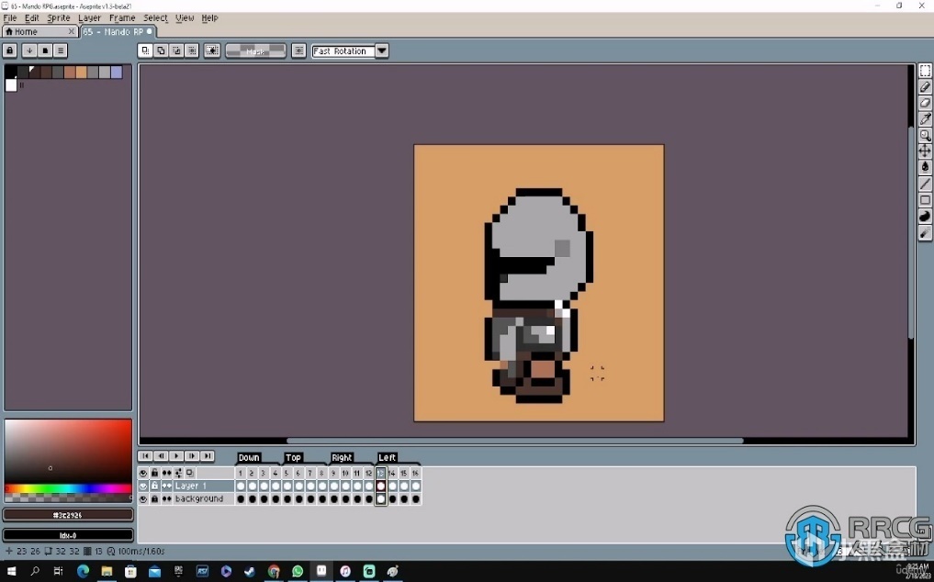Image resolution: width=934 pixels, height=582 pixels.
Task: Click the palette presets icon
Action: point(45,50)
